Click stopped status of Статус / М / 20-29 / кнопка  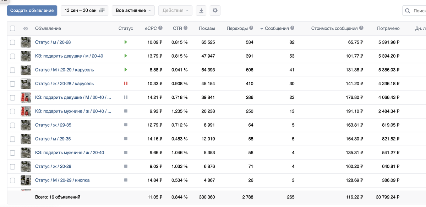point(126,180)
